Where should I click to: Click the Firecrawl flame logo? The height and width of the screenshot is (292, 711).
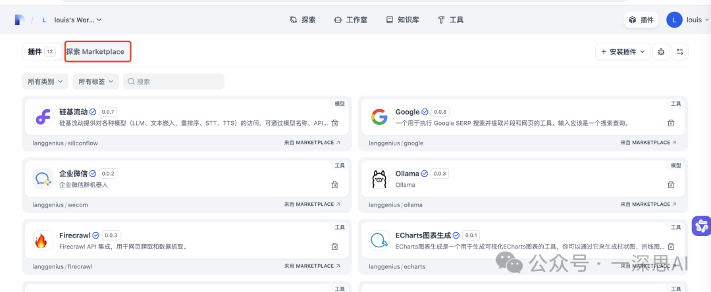click(x=43, y=241)
